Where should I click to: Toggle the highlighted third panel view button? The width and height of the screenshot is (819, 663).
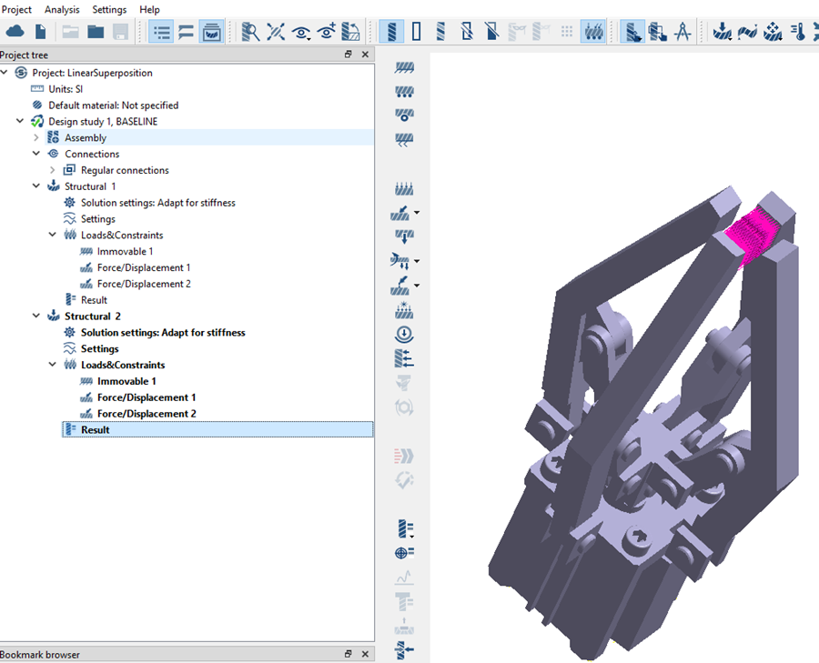point(211,32)
